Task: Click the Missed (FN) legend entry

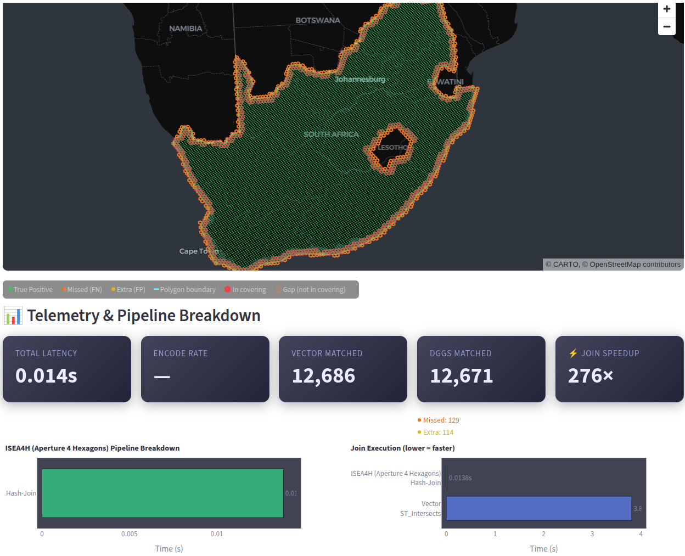Action: click(x=82, y=289)
